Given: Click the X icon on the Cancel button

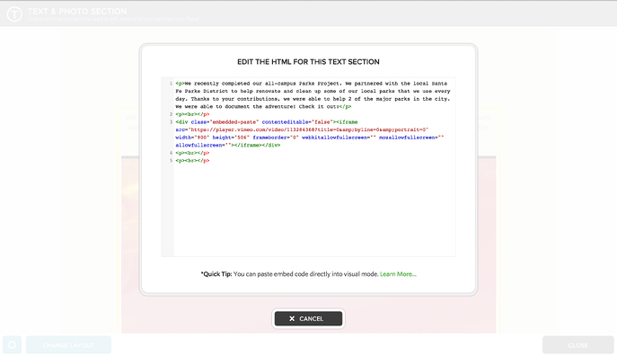Looking at the screenshot, I should point(292,318).
